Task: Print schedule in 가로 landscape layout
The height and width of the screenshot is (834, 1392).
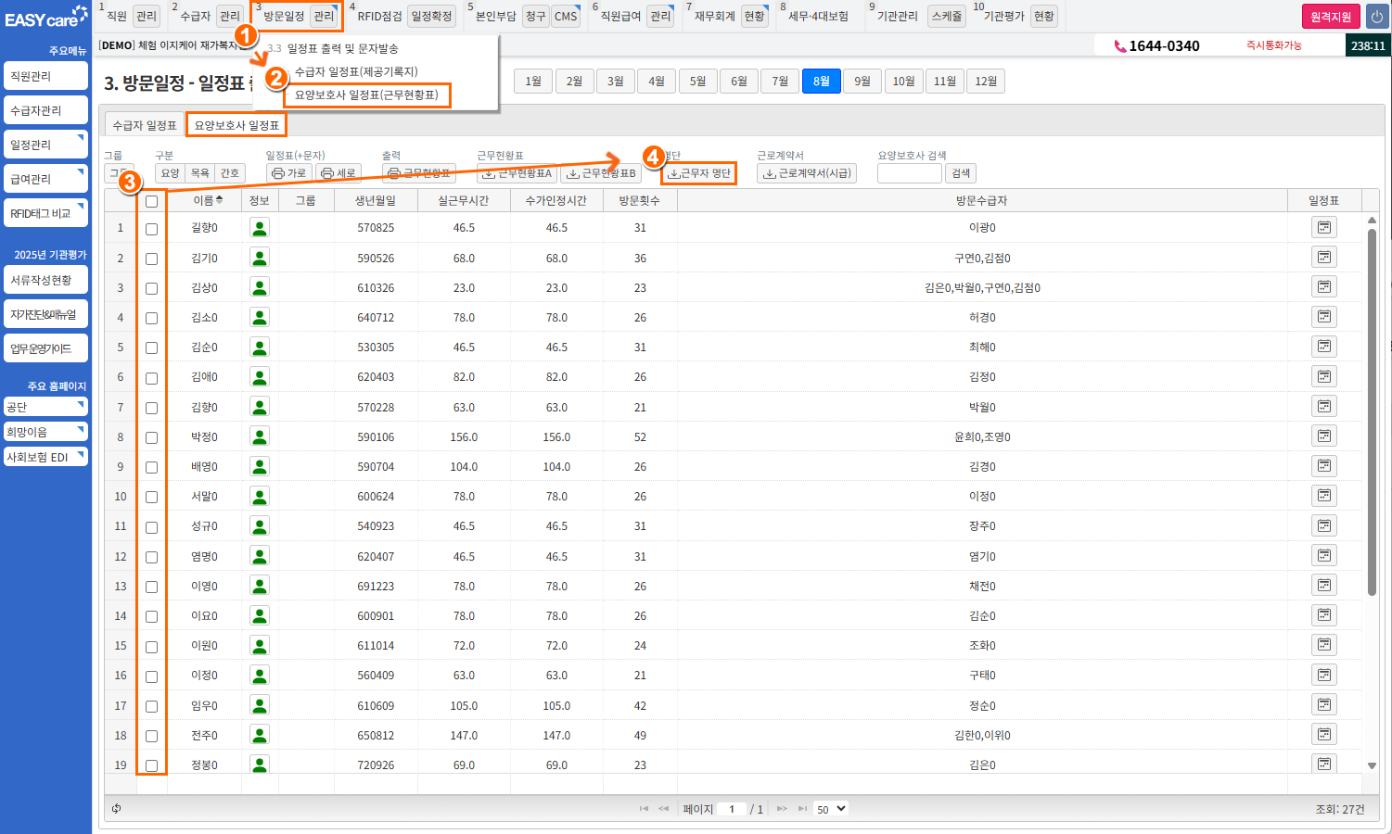Action: 288,173
